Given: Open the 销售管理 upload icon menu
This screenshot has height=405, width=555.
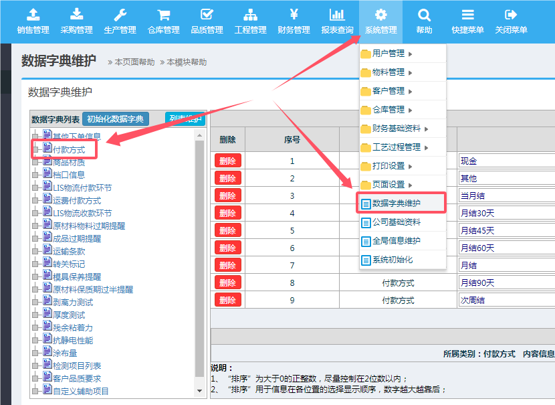Looking at the screenshot, I should pyautogui.click(x=33, y=15).
